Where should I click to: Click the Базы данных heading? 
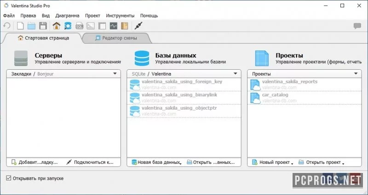pos(176,56)
